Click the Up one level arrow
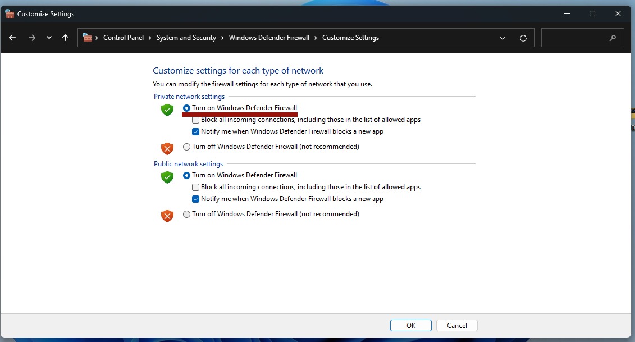The image size is (635, 342). (x=65, y=38)
